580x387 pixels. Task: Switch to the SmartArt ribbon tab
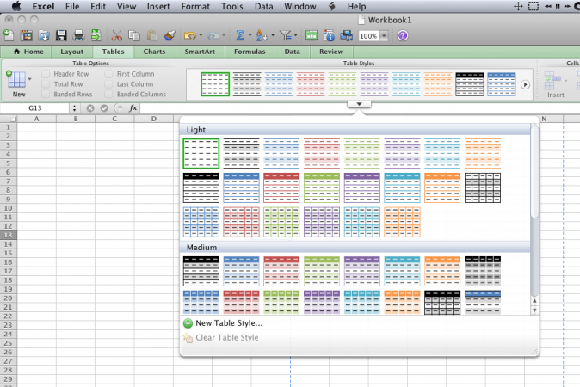(200, 52)
